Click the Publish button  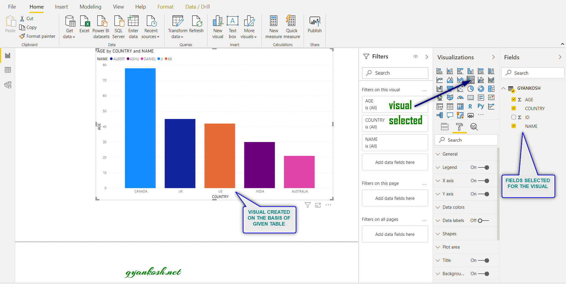(x=315, y=24)
